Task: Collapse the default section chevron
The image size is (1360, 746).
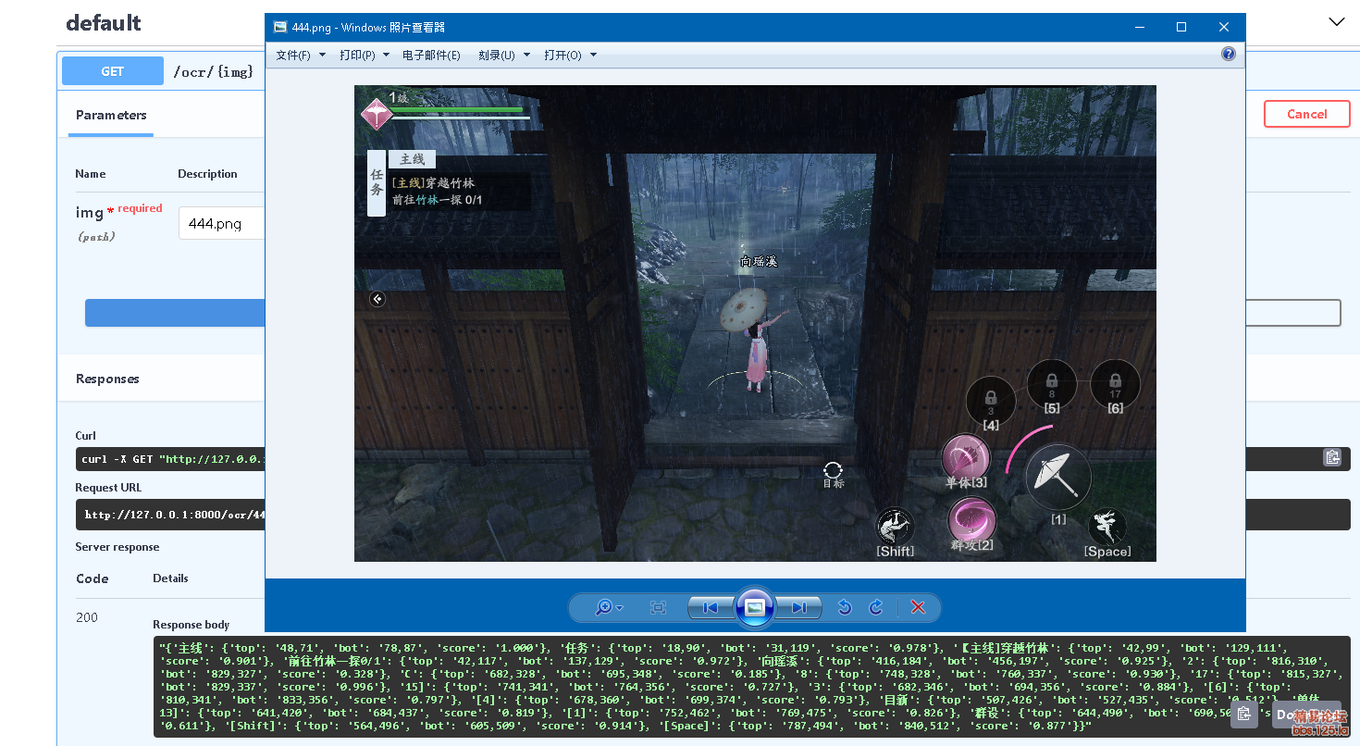Action: pos(1337,22)
